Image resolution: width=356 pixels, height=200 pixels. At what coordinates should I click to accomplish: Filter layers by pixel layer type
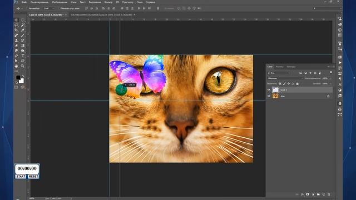(x=300, y=73)
